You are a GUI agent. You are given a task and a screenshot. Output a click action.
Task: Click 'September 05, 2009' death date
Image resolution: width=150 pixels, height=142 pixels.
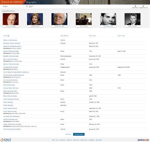pos(123,67)
